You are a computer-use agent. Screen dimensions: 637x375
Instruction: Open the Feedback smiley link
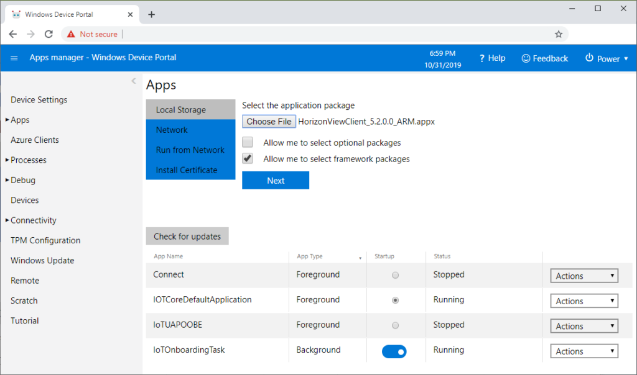(544, 58)
